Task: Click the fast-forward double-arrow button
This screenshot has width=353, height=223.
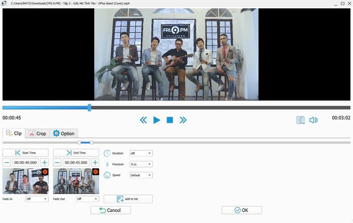Action: click(x=183, y=120)
